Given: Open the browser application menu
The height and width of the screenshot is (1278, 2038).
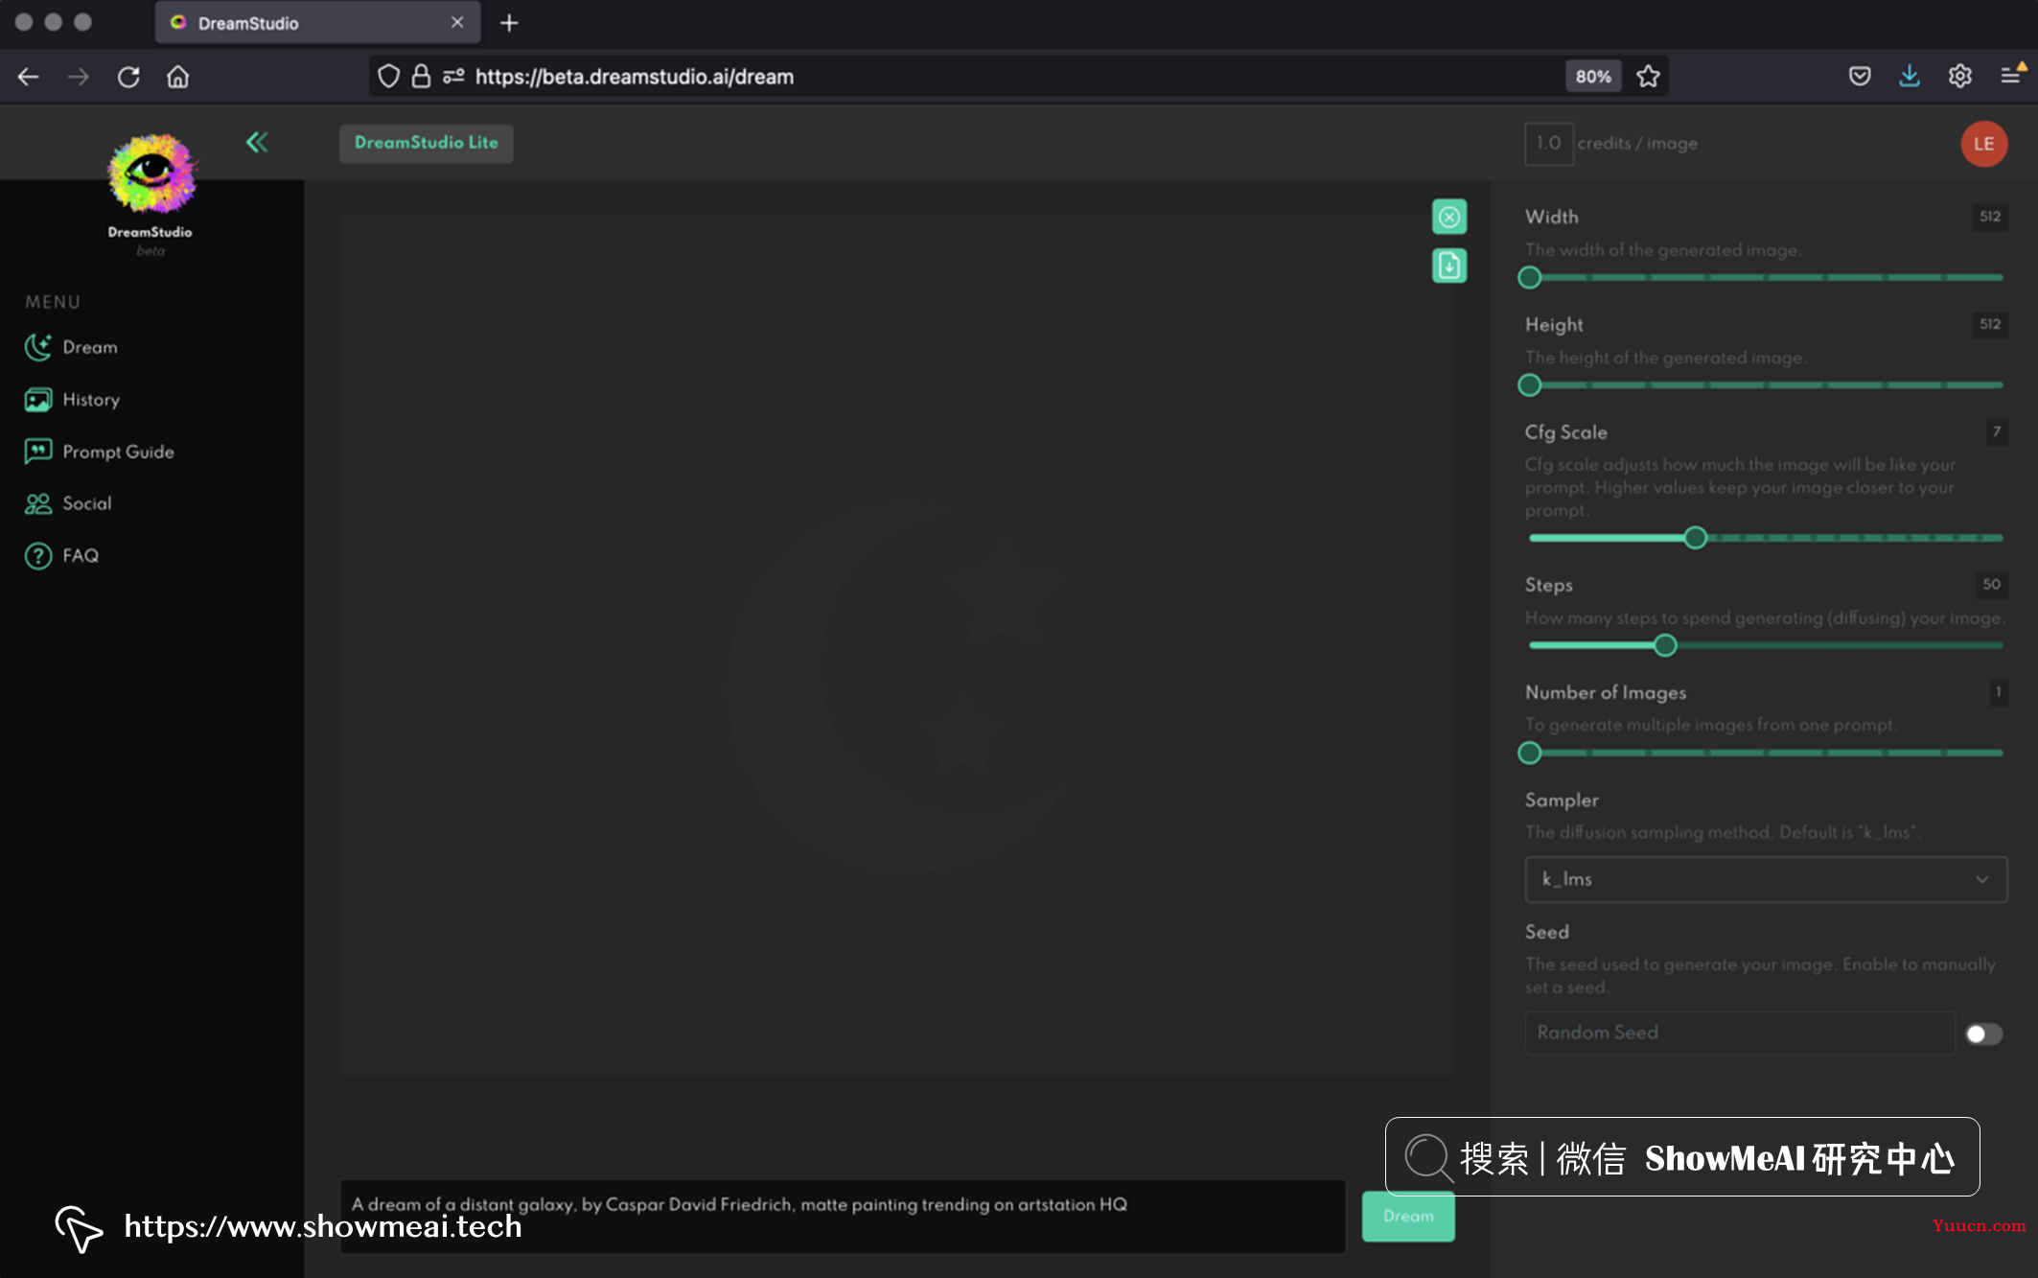Looking at the screenshot, I should 2012,75.
